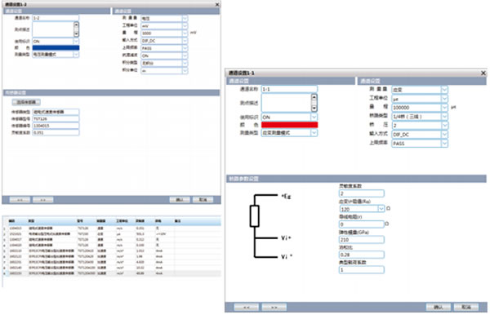Screen dimensions: 490x315
Task: Click the channel name field containing 1-1
Action: click(289, 89)
